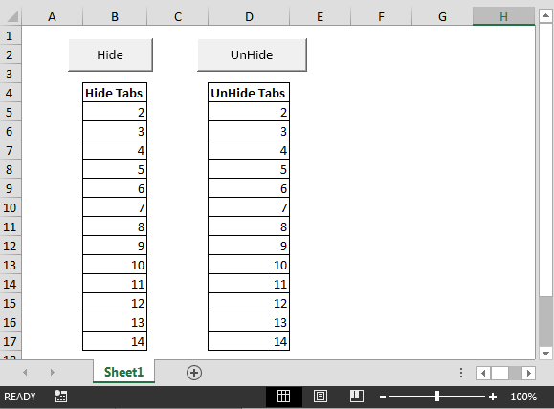This screenshot has height=409, width=554.
Task: Switch to Normal view icon
Action: 284,397
